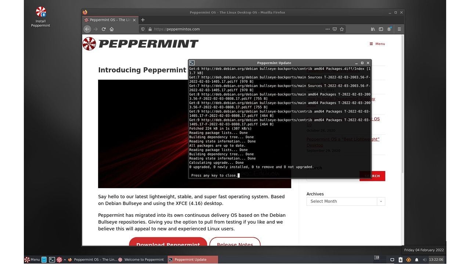Switch to Welcome to Peppermint taskbar window

141,260
